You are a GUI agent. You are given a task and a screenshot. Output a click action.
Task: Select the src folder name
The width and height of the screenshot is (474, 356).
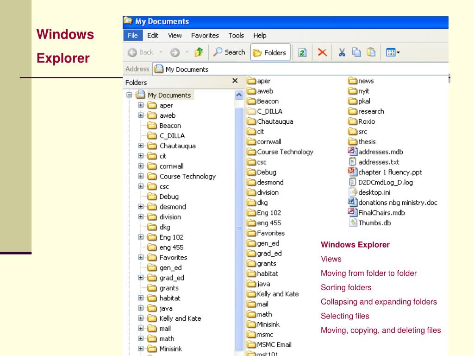pos(363,132)
